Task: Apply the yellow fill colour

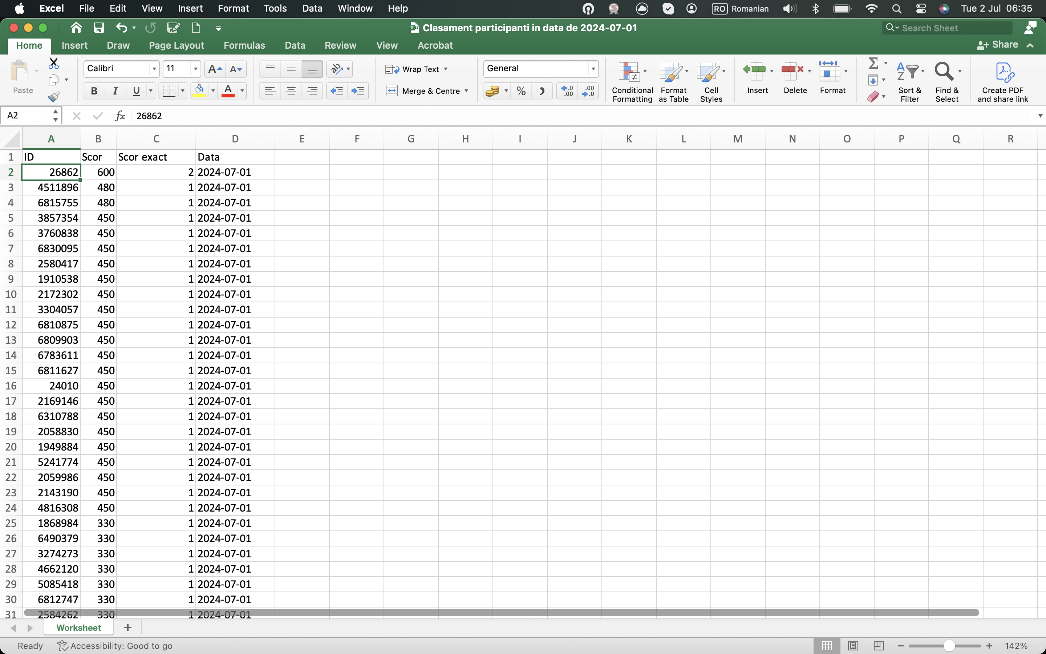Action: tap(199, 91)
